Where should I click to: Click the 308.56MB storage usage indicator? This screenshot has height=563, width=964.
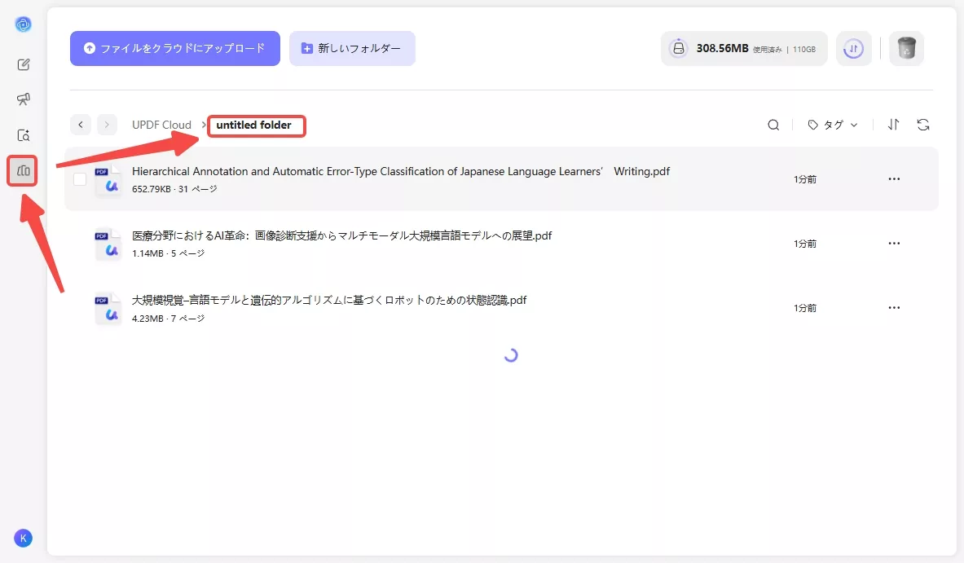point(742,48)
